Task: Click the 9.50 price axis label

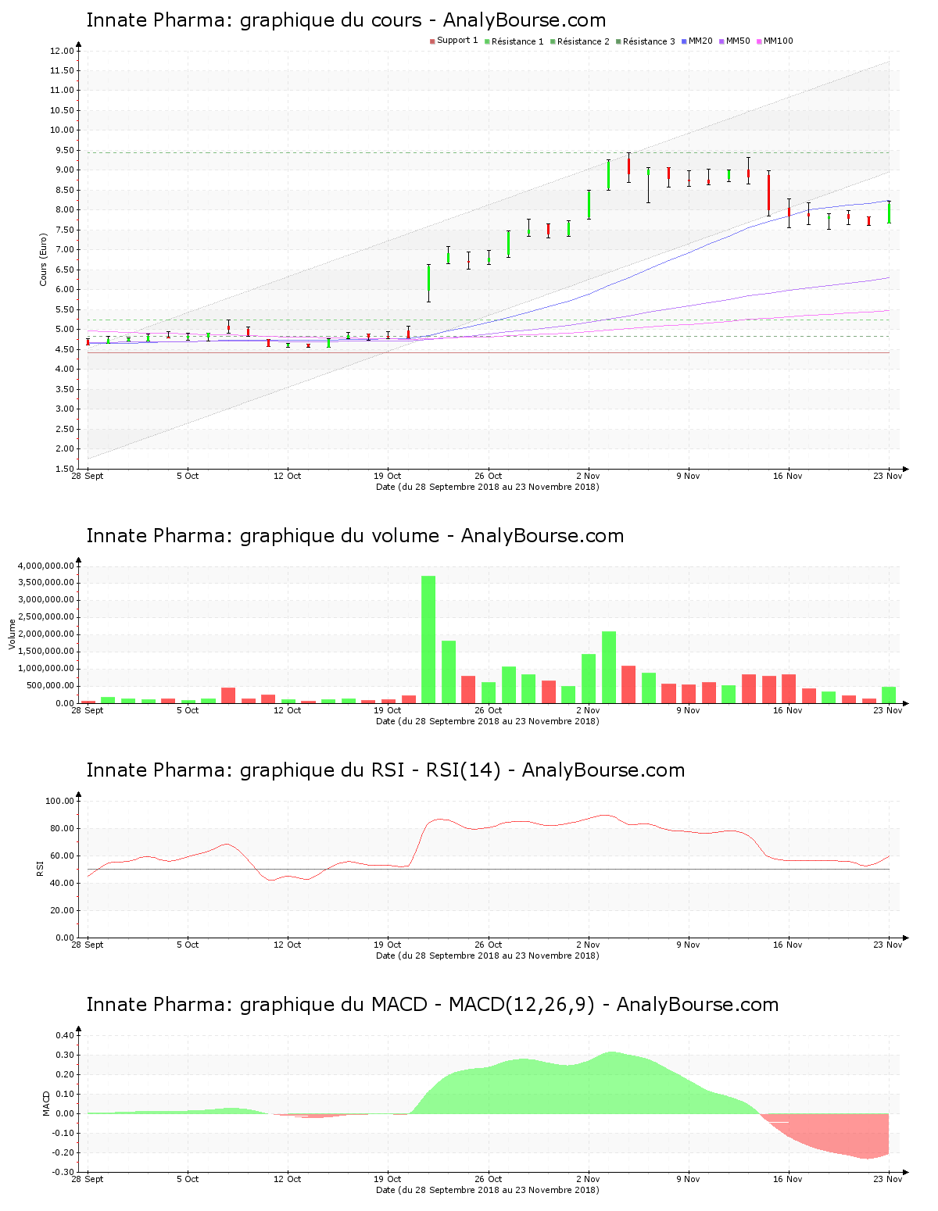Action: [64, 150]
